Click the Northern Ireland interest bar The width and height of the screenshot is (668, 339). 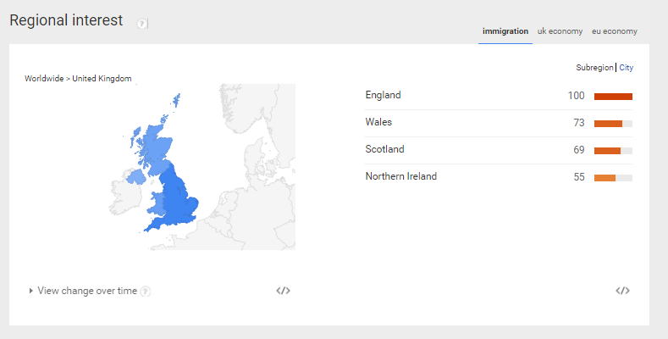coord(613,178)
